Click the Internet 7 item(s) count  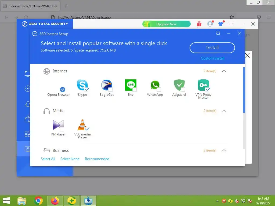pyautogui.click(x=210, y=71)
